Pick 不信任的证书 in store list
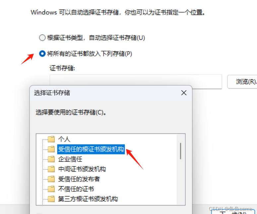Image resolution: width=257 pixels, height=214 pixels. point(76,189)
